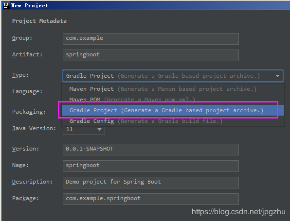Click the Package input field
Image resolution: width=290 pixels, height=221 pixels.
151,199
